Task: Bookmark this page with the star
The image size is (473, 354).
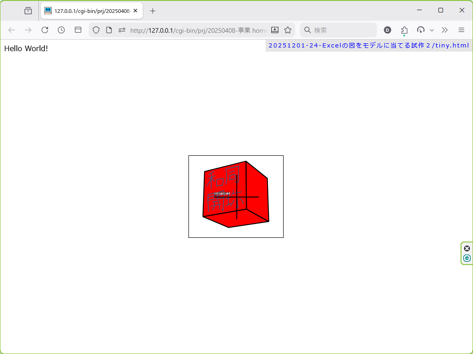Action: point(288,30)
